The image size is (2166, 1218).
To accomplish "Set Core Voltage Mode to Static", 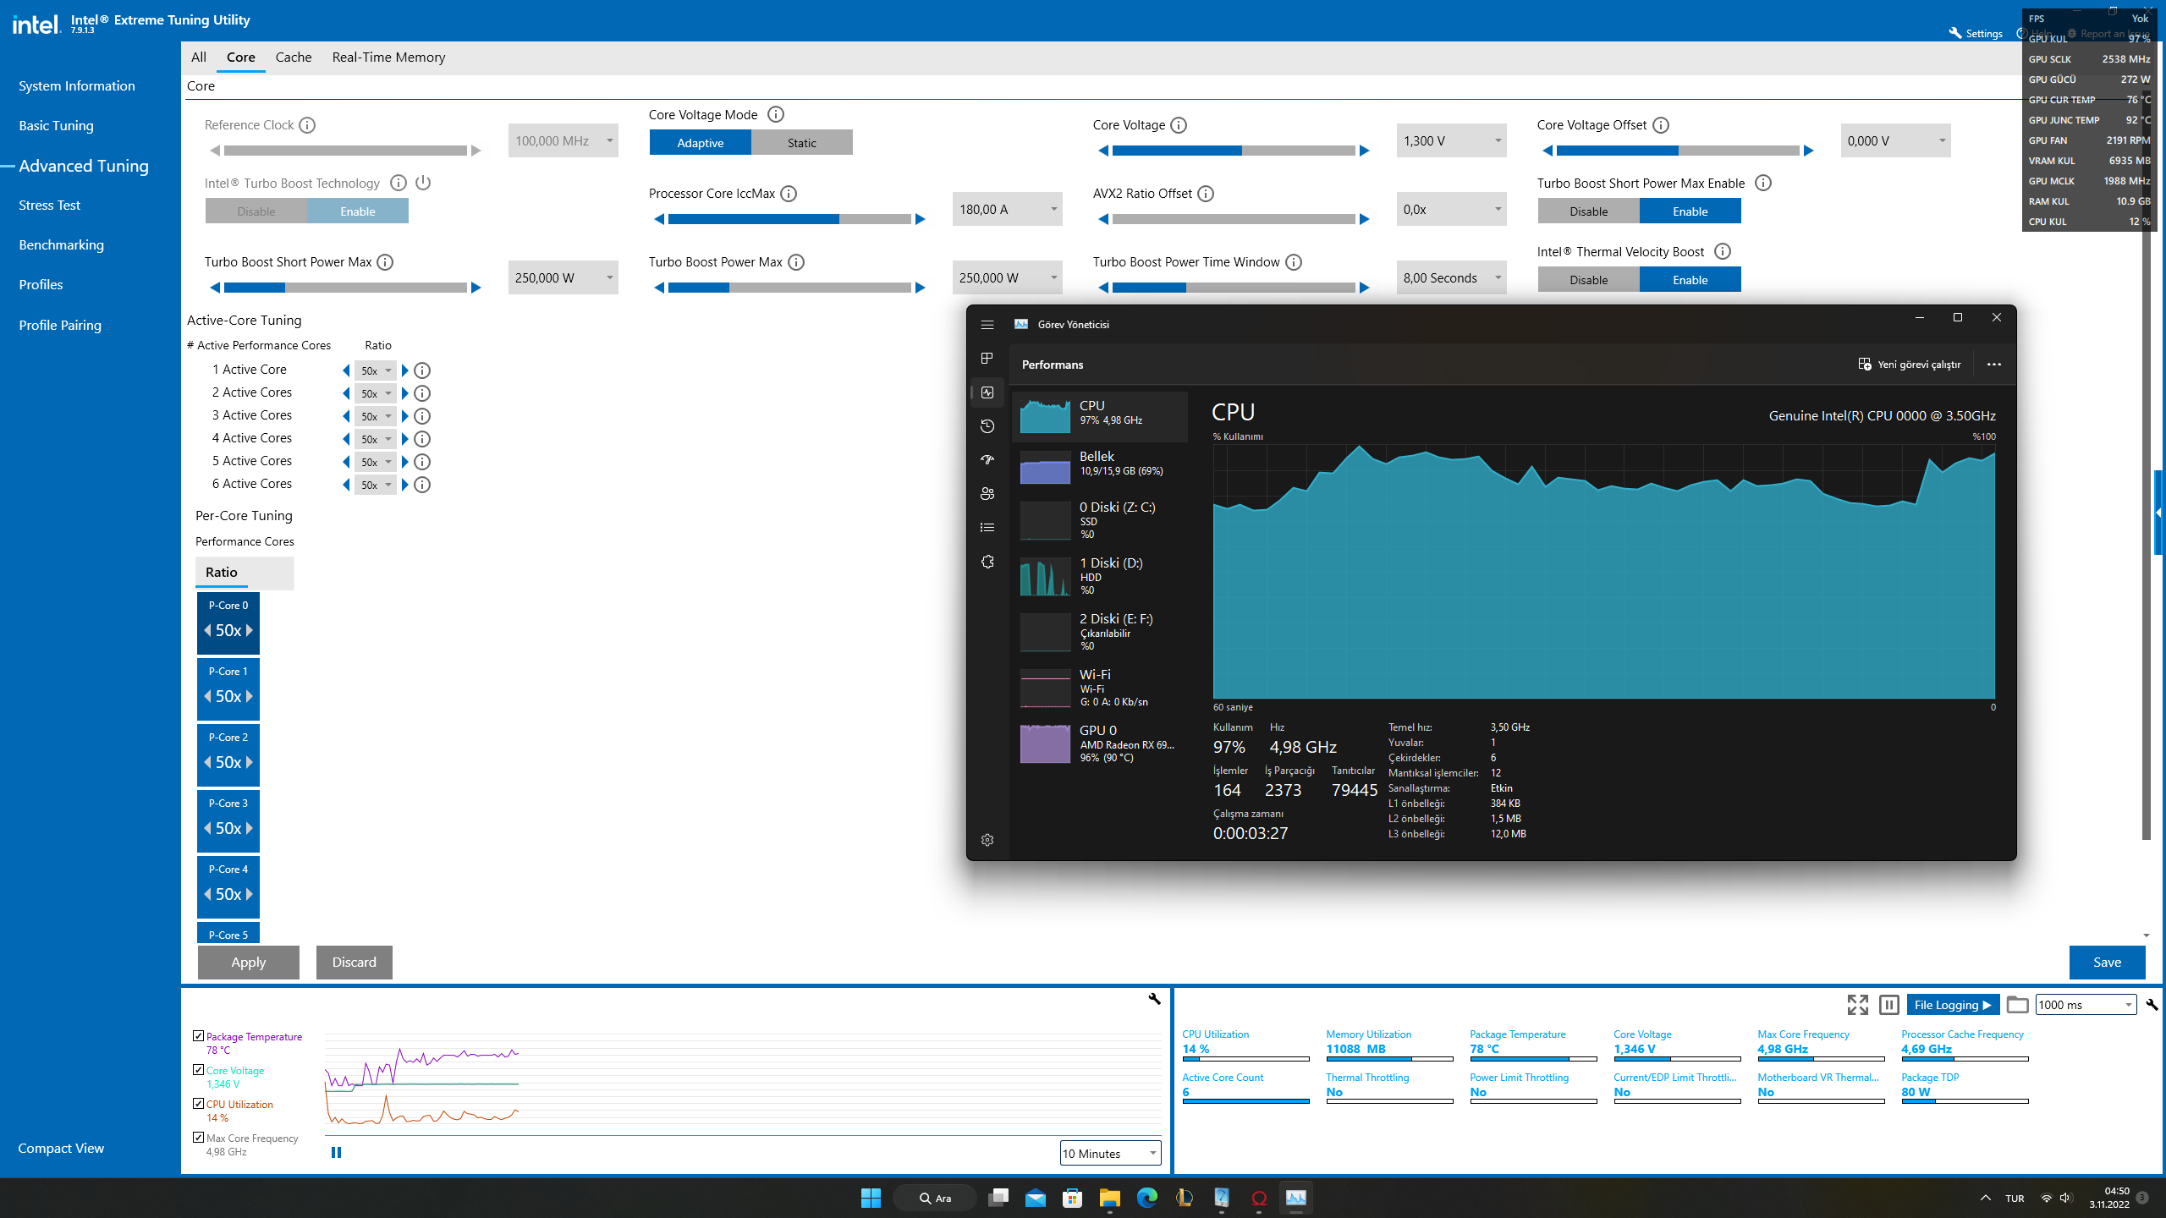I will tap(801, 143).
